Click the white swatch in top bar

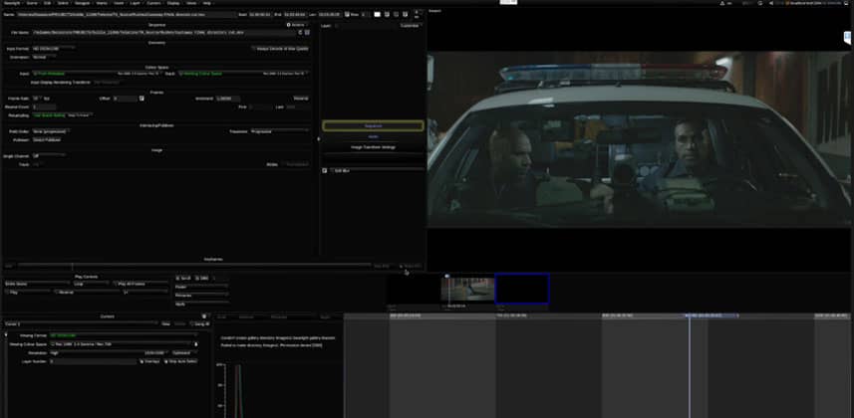(377, 15)
